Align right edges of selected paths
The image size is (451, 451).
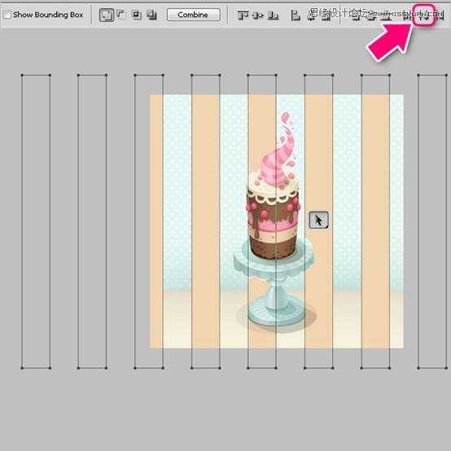click(x=326, y=15)
